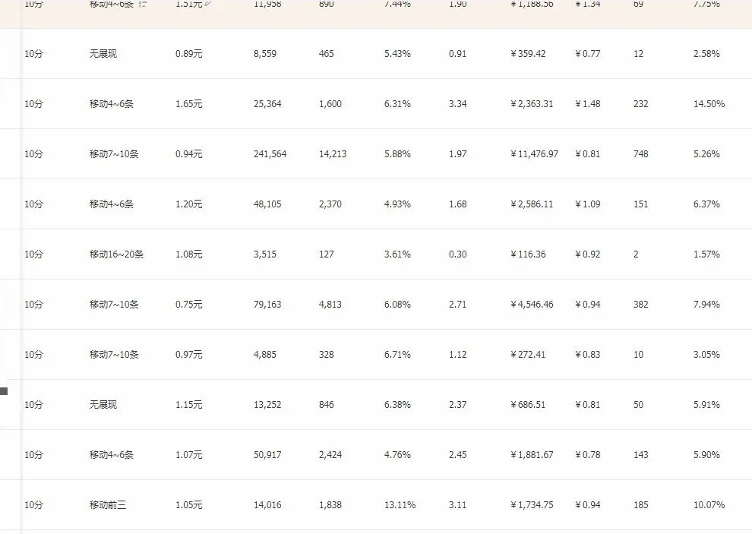
Task: Click the rank detail icon beside top 移动4~6条
Action: [143, 4]
